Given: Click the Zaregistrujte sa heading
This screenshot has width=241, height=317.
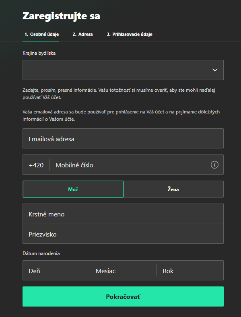Looking at the screenshot, I should tap(61, 16).
